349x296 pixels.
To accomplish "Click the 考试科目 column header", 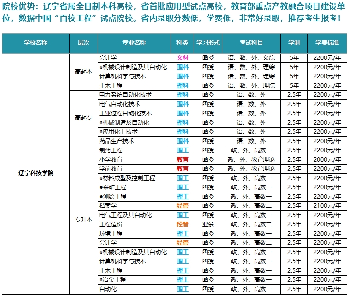I will (251, 43).
